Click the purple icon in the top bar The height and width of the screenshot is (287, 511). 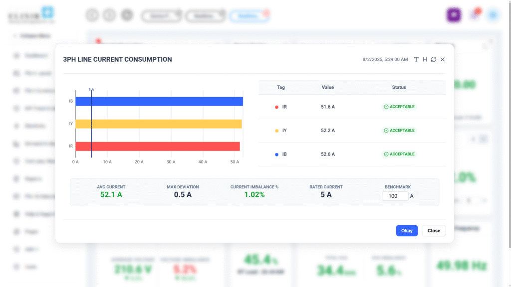pos(453,15)
